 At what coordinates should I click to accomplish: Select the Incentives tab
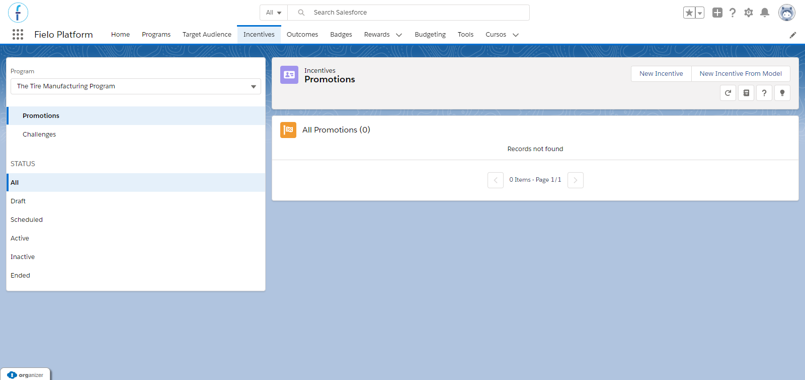point(259,35)
